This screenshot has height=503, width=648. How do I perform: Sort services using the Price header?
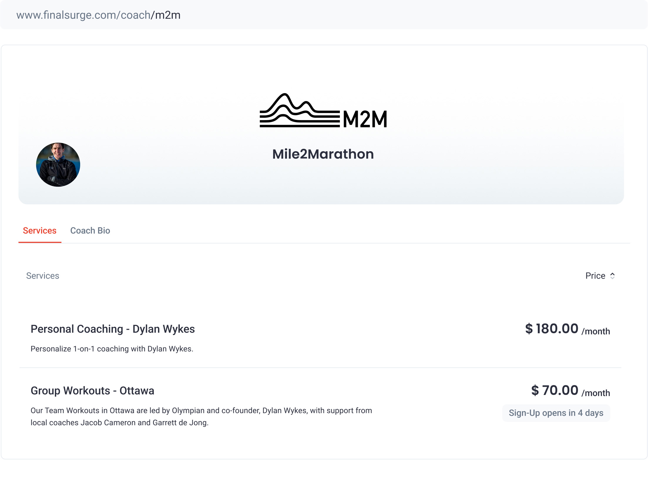(595, 276)
